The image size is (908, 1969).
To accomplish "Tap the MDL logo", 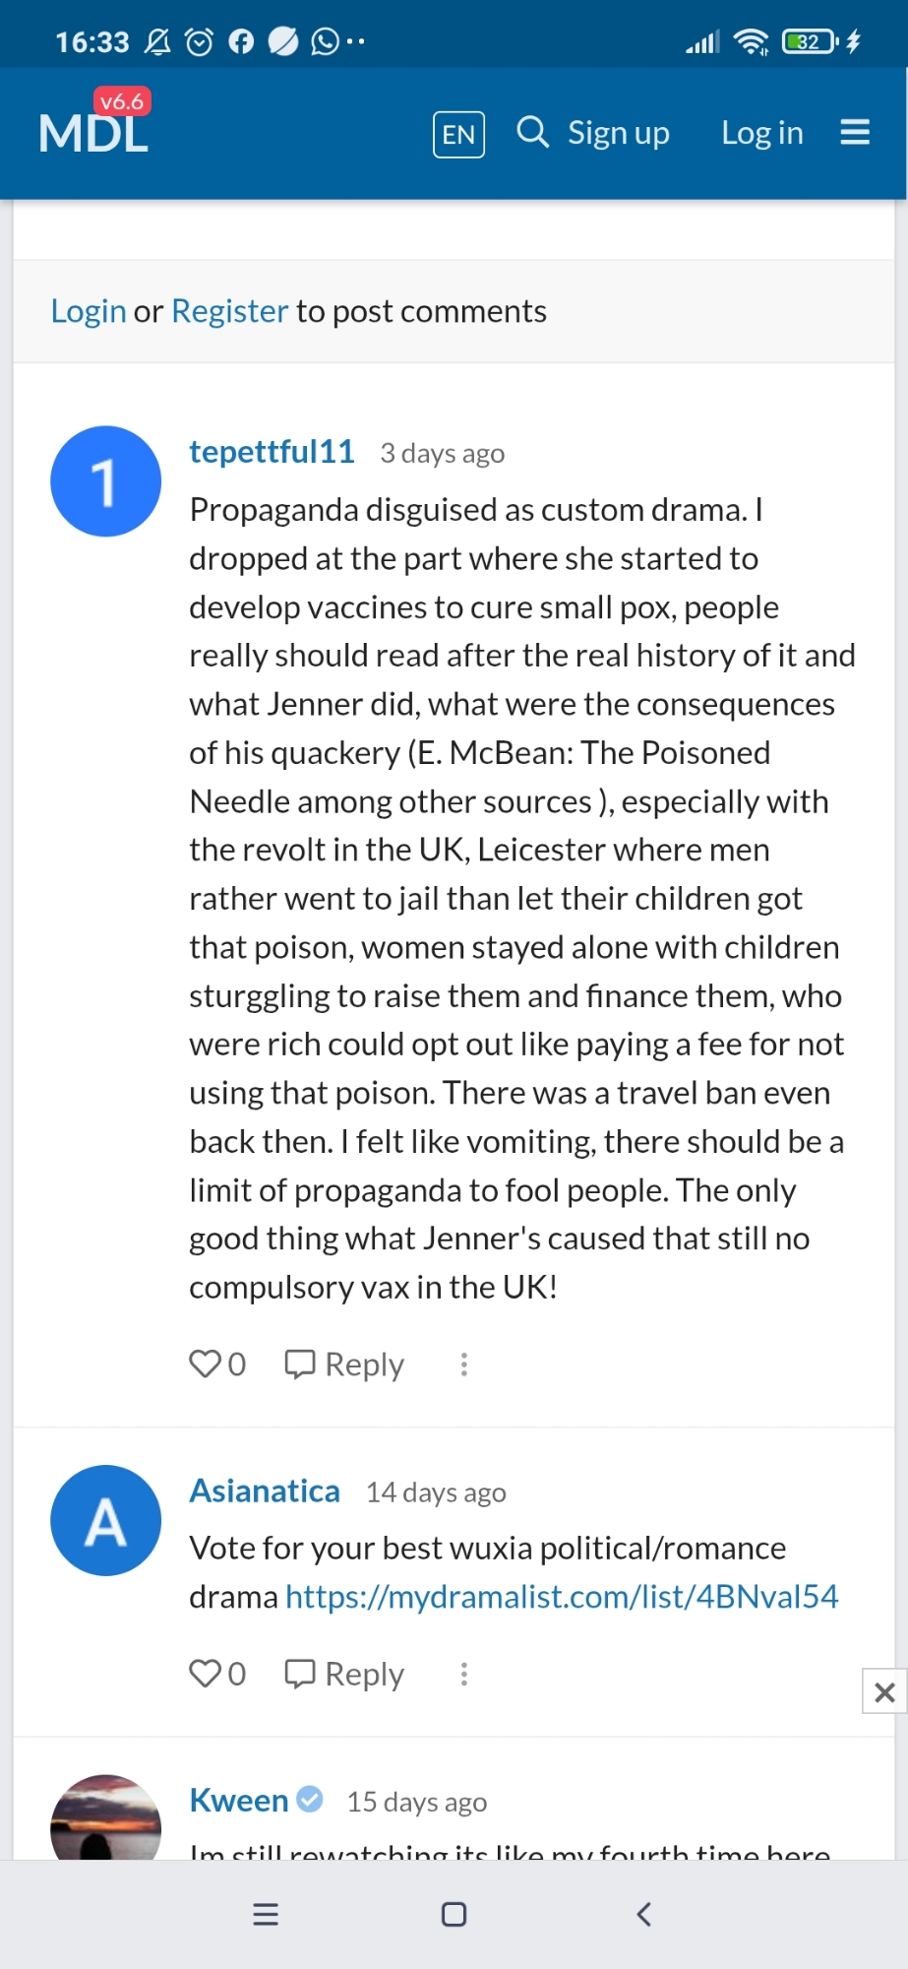I will pos(93,132).
